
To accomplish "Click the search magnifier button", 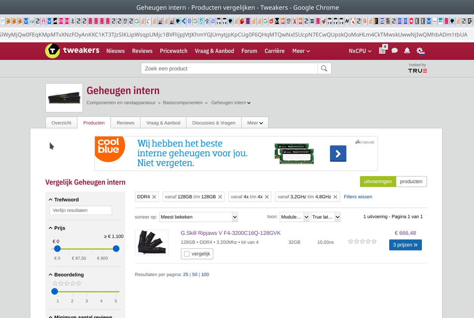I will pos(324,68).
